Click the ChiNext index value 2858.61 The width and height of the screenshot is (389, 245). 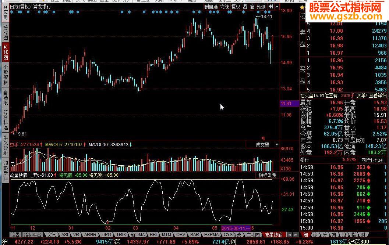[256, 242]
